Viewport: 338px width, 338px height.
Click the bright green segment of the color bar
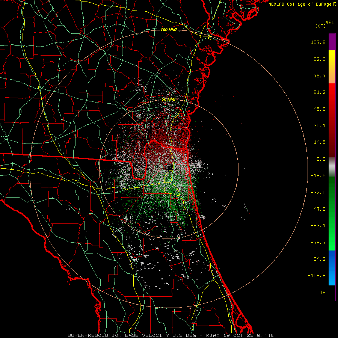(x=332, y=213)
